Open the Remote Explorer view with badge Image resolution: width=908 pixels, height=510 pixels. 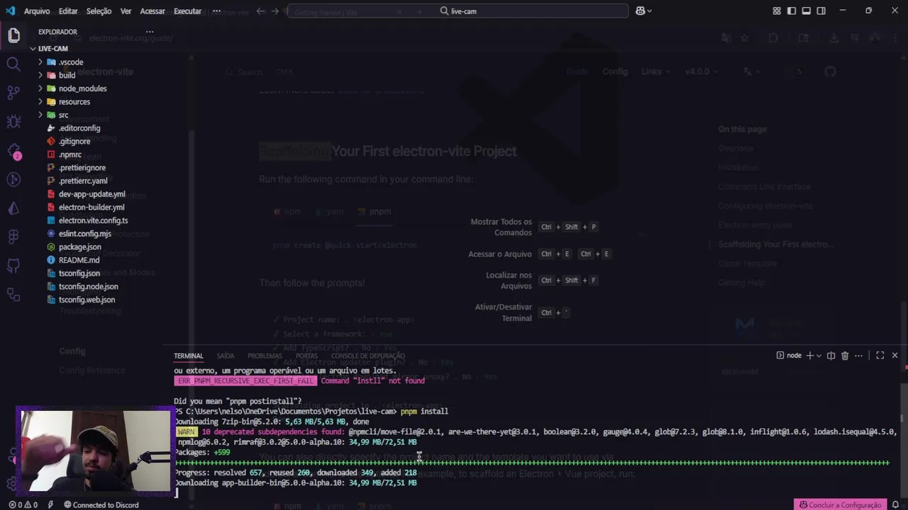coord(13,151)
